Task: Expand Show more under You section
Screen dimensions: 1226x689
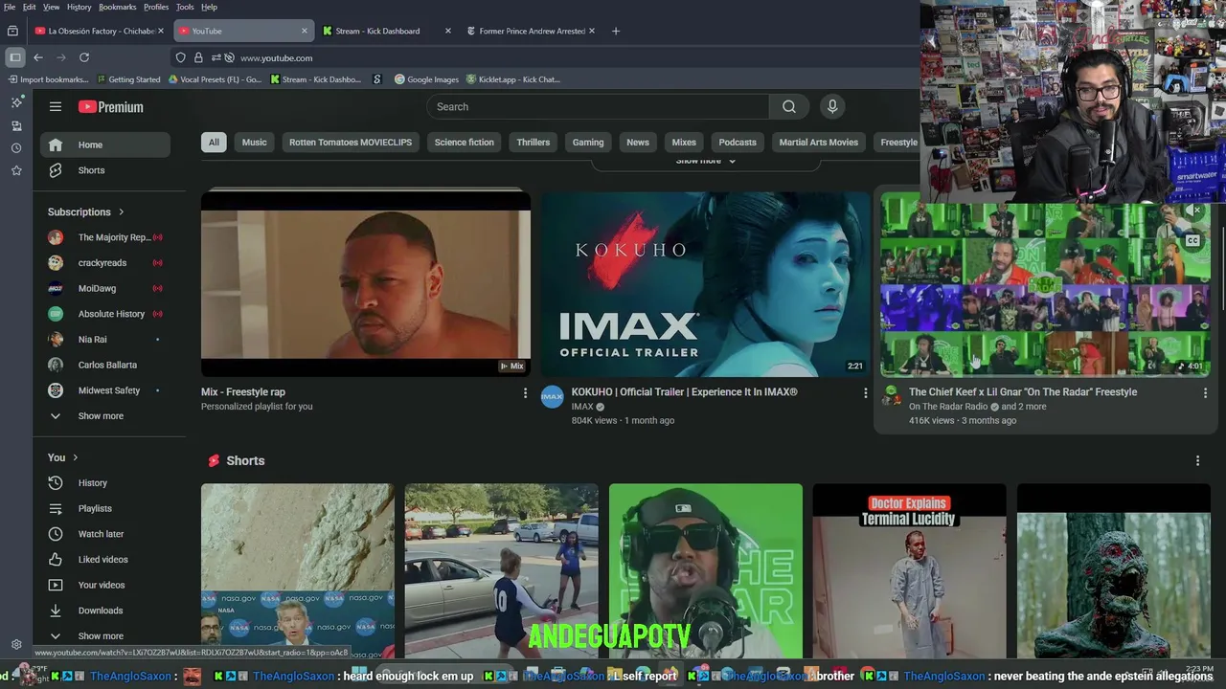Action: pyautogui.click(x=105, y=636)
